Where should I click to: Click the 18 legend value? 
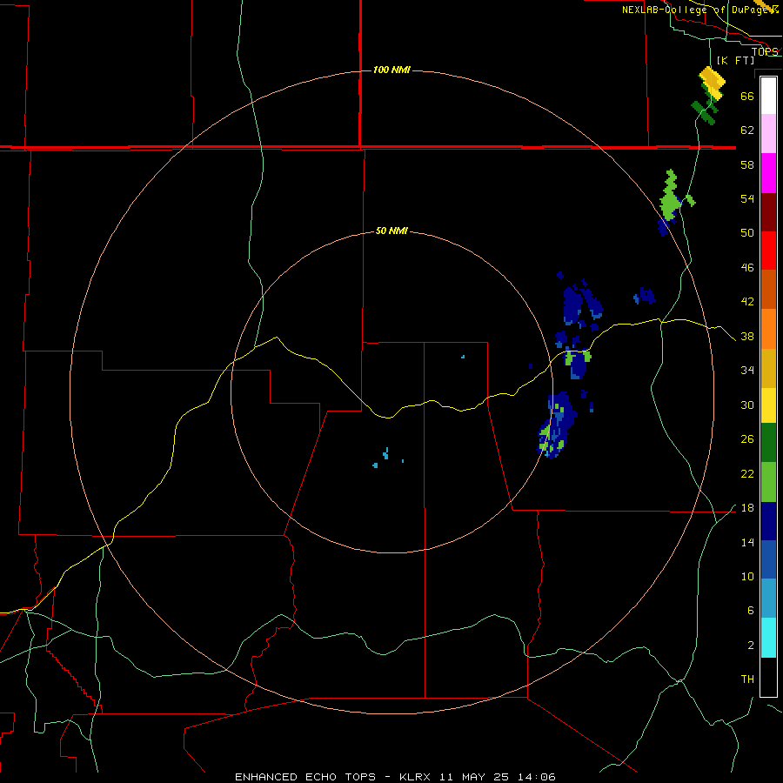click(x=747, y=508)
